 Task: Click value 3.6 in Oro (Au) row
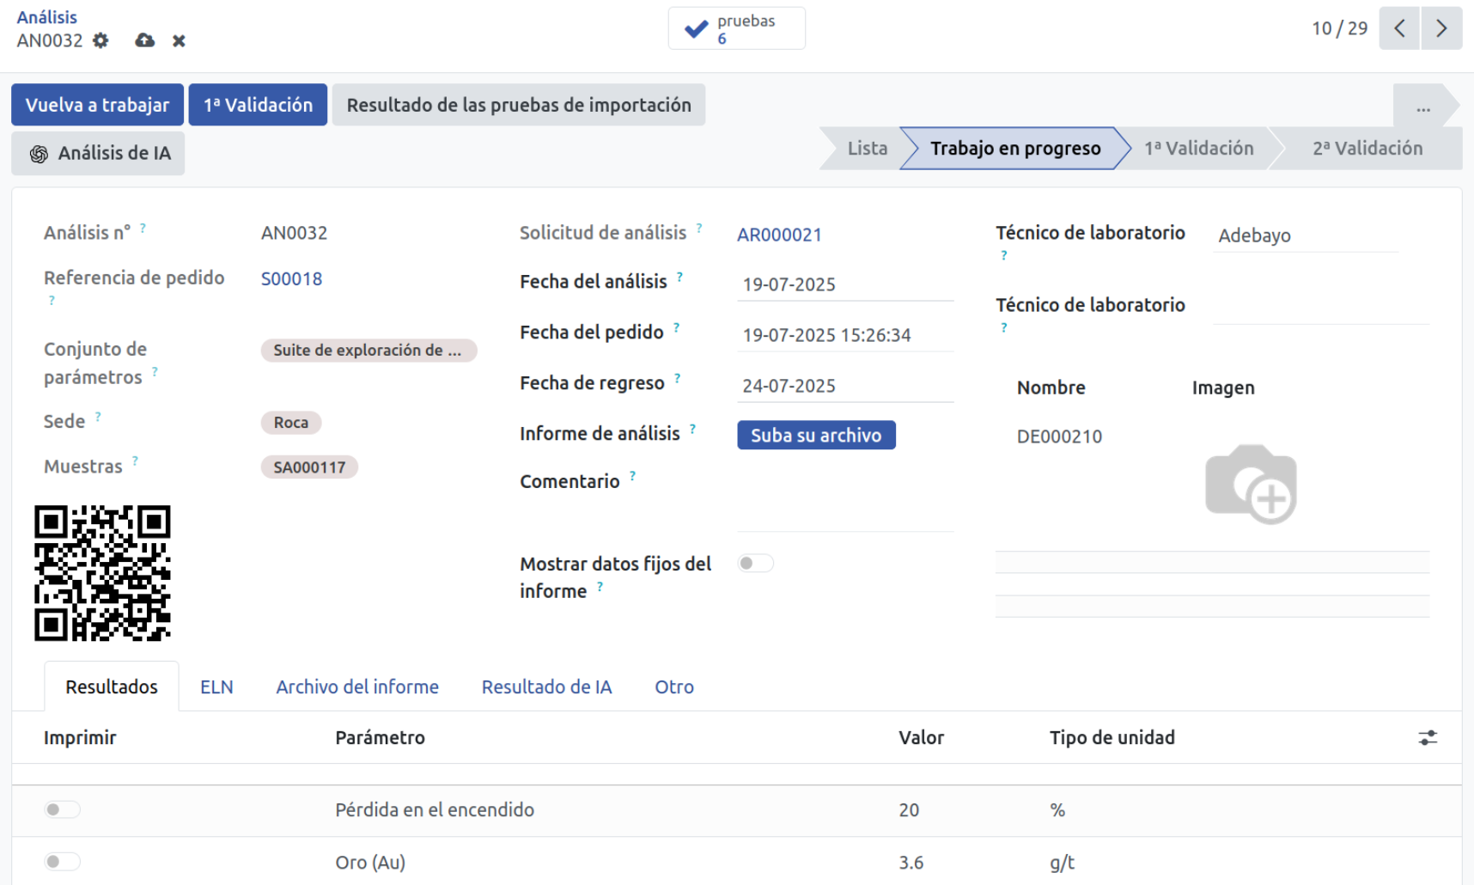coord(911,862)
